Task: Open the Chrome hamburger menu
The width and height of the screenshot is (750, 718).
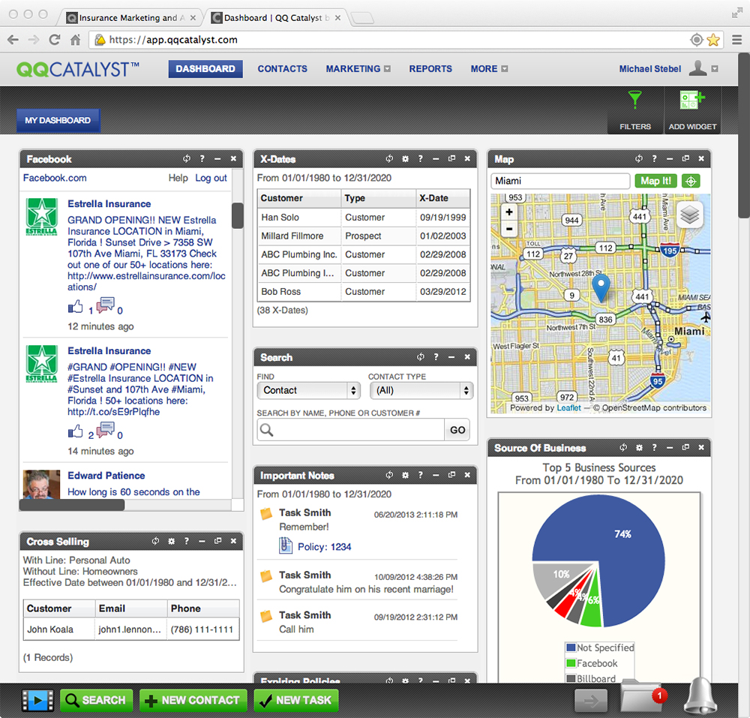Action: (737, 40)
